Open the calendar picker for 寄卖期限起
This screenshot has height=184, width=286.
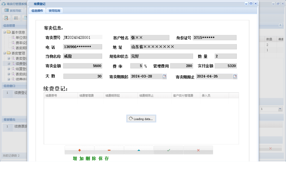click(x=165, y=76)
